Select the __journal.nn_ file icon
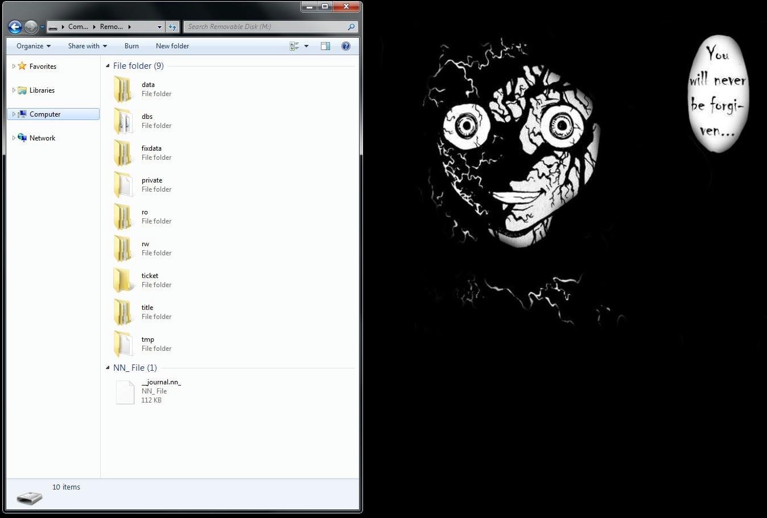This screenshot has height=518, width=767. (x=125, y=392)
